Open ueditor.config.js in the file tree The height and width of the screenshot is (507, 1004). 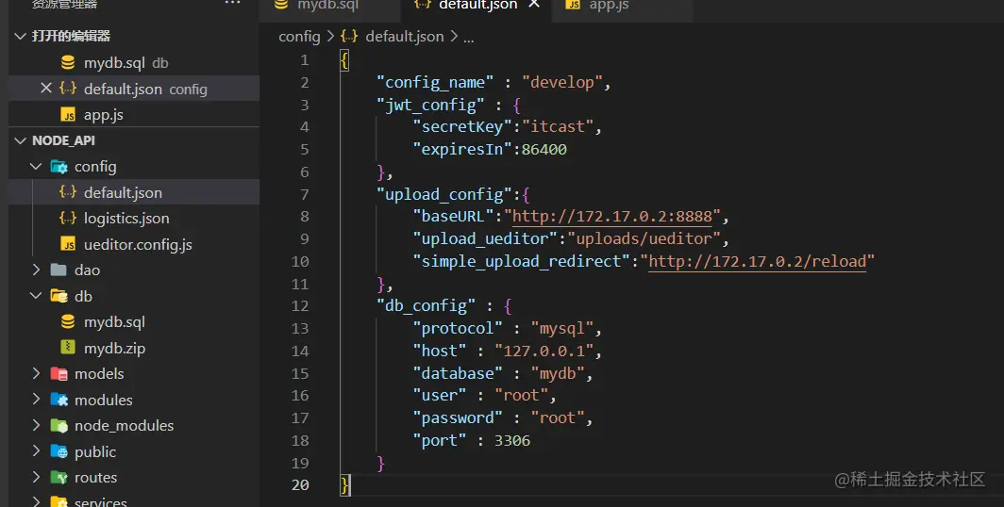click(133, 244)
